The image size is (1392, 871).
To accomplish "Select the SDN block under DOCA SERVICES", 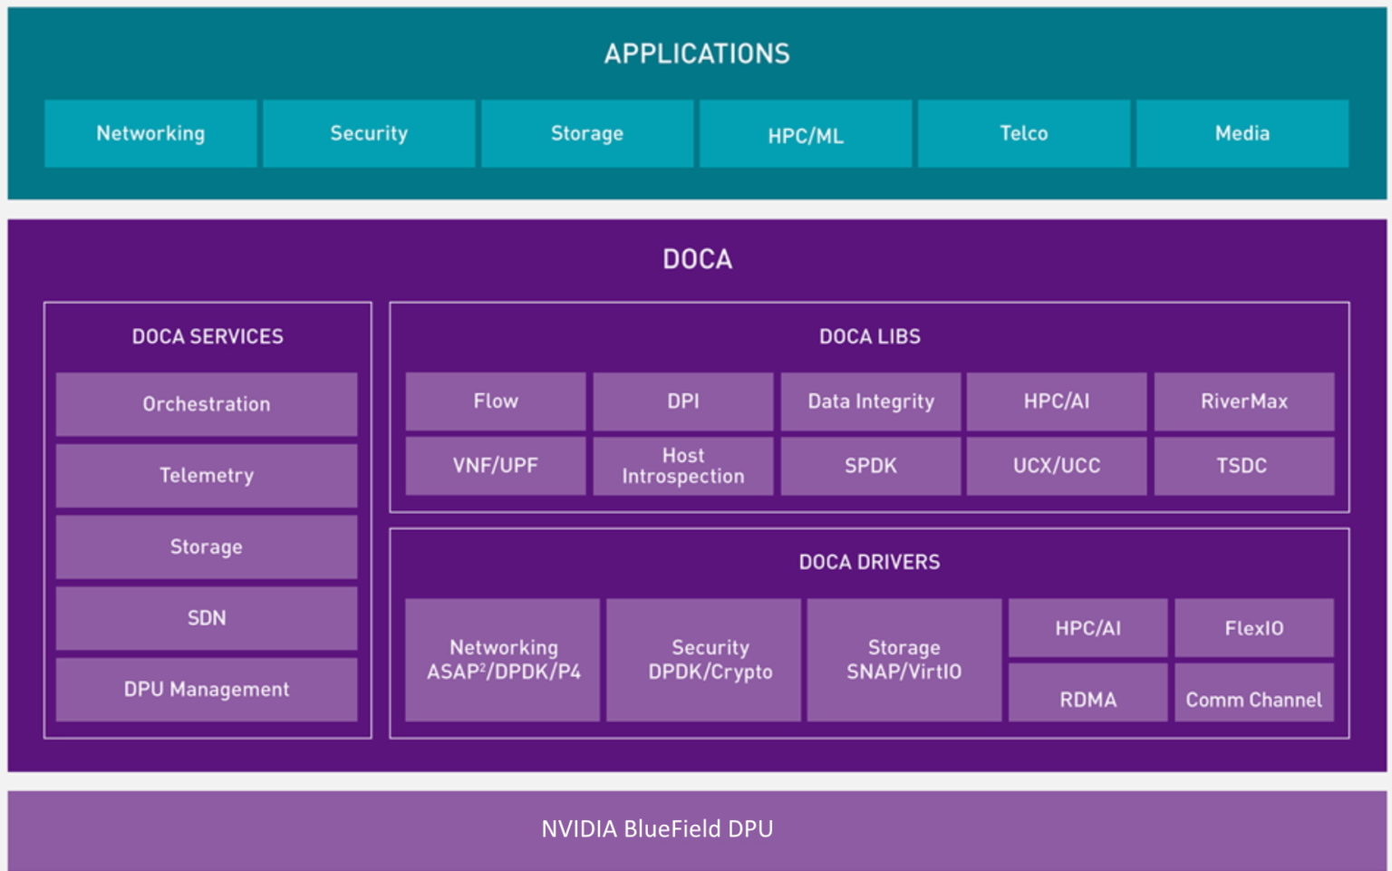I will click(x=206, y=618).
